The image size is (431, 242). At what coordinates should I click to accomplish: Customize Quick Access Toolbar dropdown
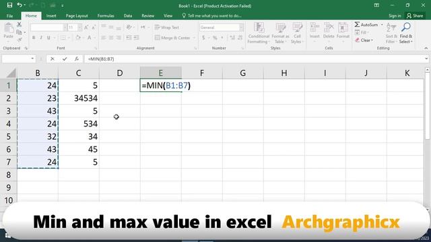(x=63, y=5)
